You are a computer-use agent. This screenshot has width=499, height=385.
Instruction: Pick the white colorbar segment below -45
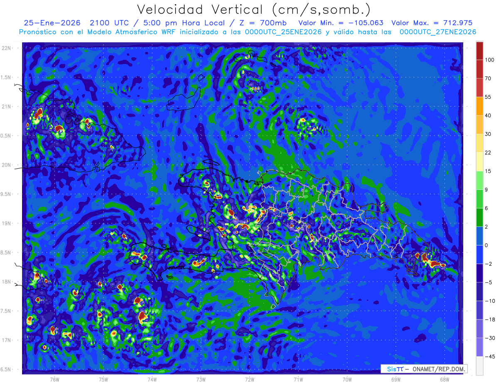[x=479, y=366]
